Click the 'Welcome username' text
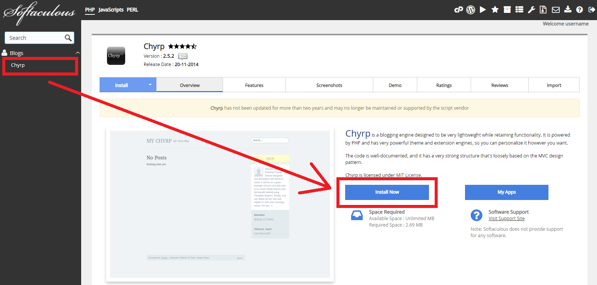The height and width of the screenshot is (285, 597). (566, 24)
